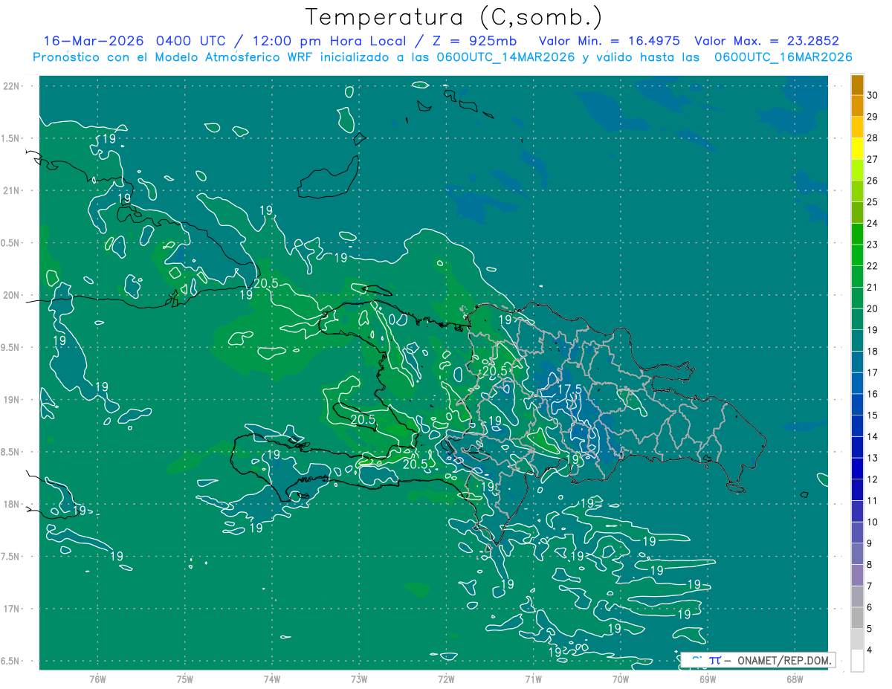Viewport: 892px width, 689px height.
Task: Click the light green swatch between 25 and 26
Action: click(x=857, y=191)
